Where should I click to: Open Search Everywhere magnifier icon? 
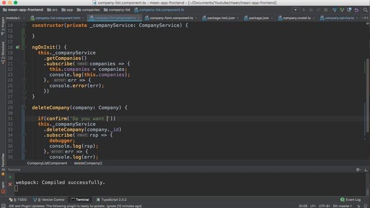(365, 10)
